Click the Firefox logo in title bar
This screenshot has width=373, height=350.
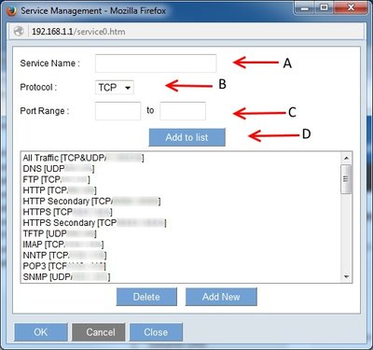tap(11, 11)
